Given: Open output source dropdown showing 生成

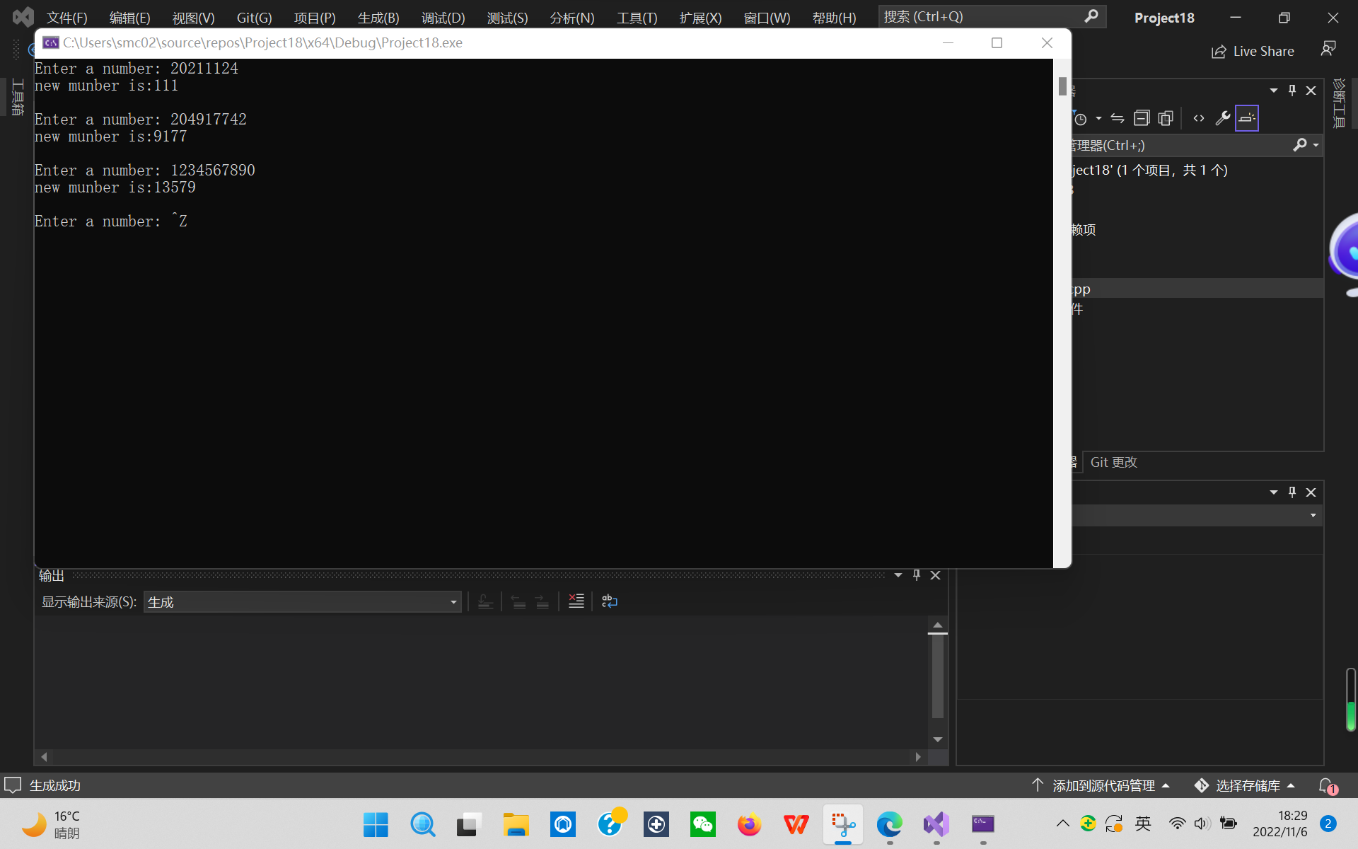Looking at the screenshot, I should click(x=302, y=602).
